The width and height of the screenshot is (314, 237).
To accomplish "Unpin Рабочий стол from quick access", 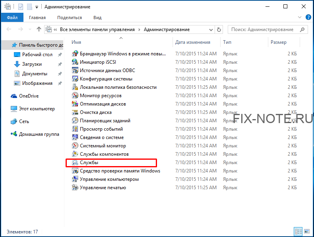I will [x=60, y=55].
